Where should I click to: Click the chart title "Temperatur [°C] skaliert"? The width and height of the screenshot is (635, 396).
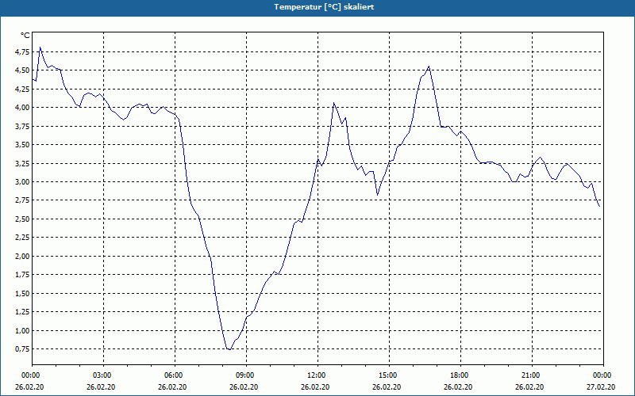click(x=324, y=7)
